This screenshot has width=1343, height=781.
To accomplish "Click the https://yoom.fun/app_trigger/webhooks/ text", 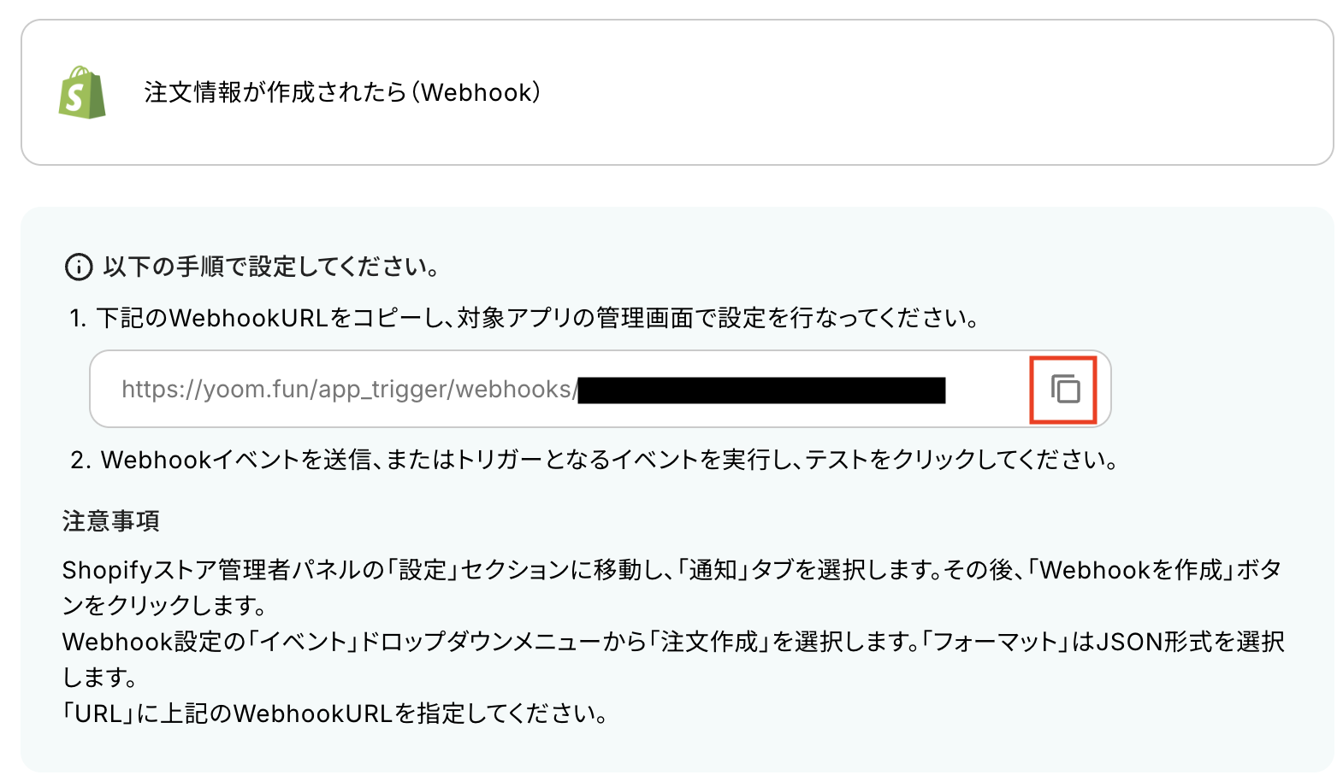I will [x=349, y=390].
